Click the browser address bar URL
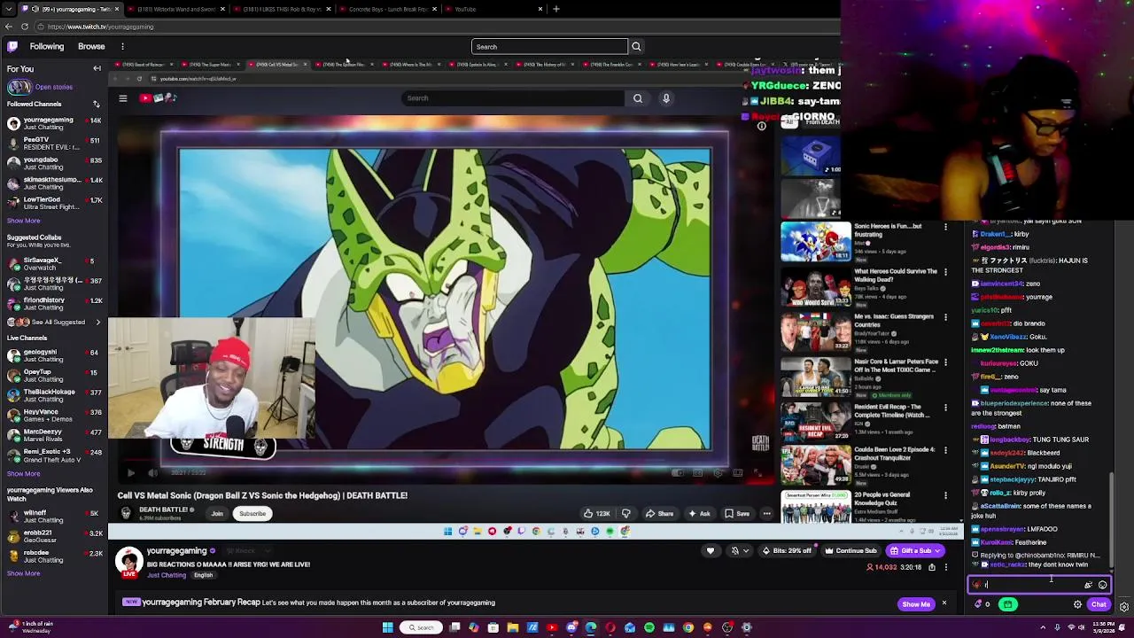This screenshot has height=638, width=1134. tap(100, 27)
